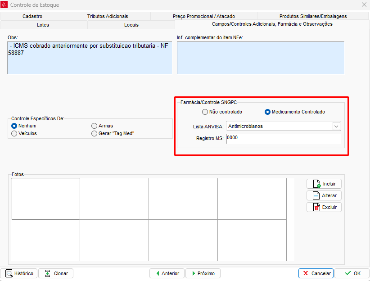Click the red X Cancelar icon
The image size is (370, 281).
click(x=306, y=273)
